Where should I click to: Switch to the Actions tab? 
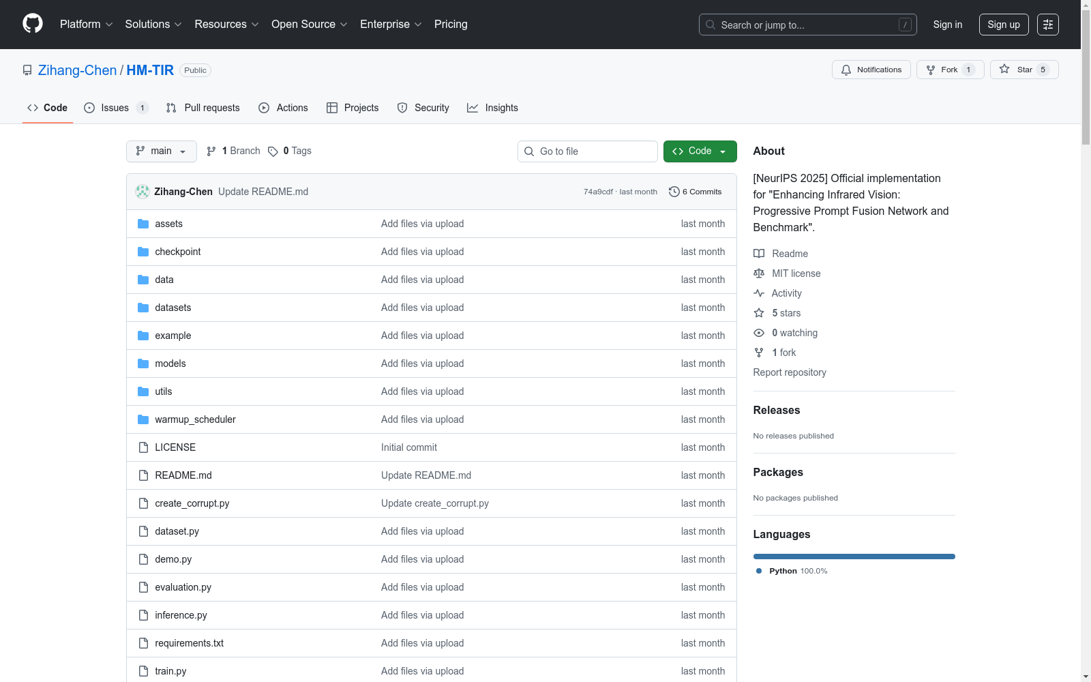[x=283, y=108]
